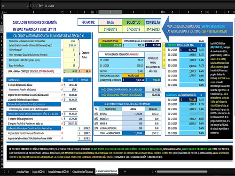
Task: Select the 105,075.01 total pension value
Action: (x=70, y=123)
